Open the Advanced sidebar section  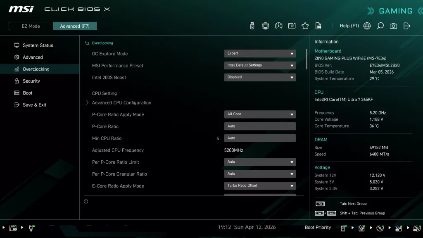40,57
